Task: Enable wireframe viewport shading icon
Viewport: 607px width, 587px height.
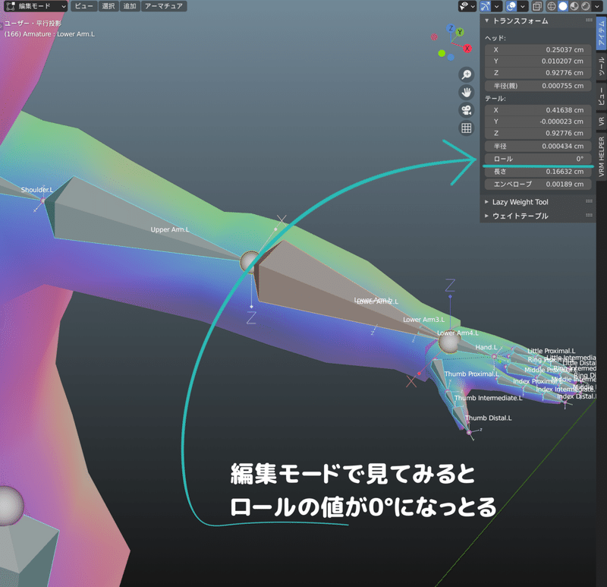Action: pos(552,7)
